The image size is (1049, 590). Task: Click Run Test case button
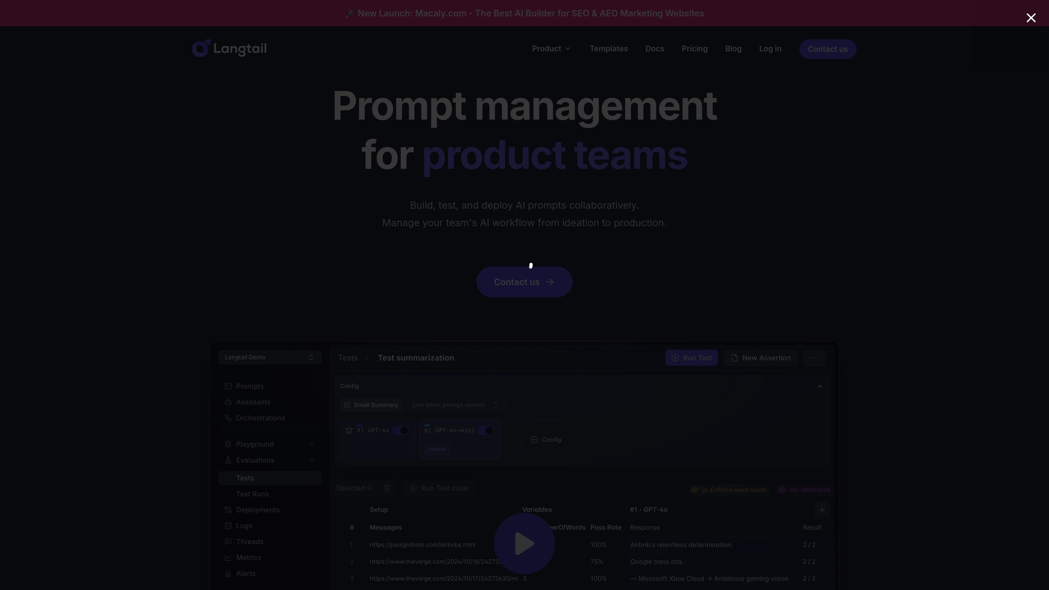point(438,488)
